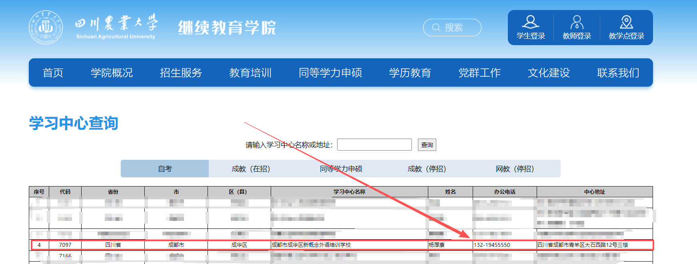This screenshot has width=697, height=264.
Task: Click the student login person icon
Action: pyautogui.click(x=530, y=22)
